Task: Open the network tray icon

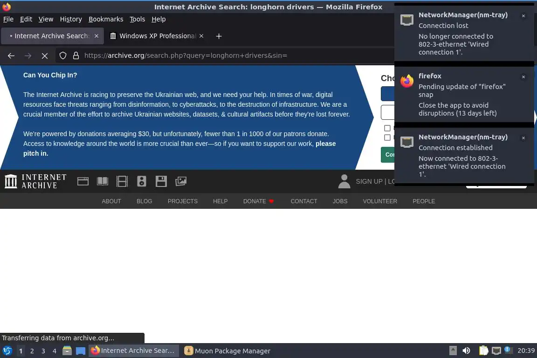Action: coord(496,351)
